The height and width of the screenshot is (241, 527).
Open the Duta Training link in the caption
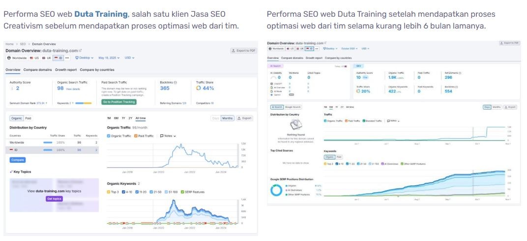click(x=101, y=15)
